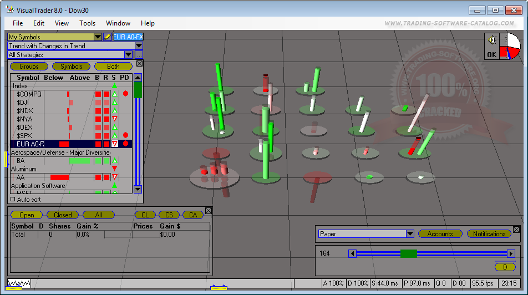Expand the Trend with Changes in Trend dropdown
This screenshot has width=528, height=295.
point(139,46)
